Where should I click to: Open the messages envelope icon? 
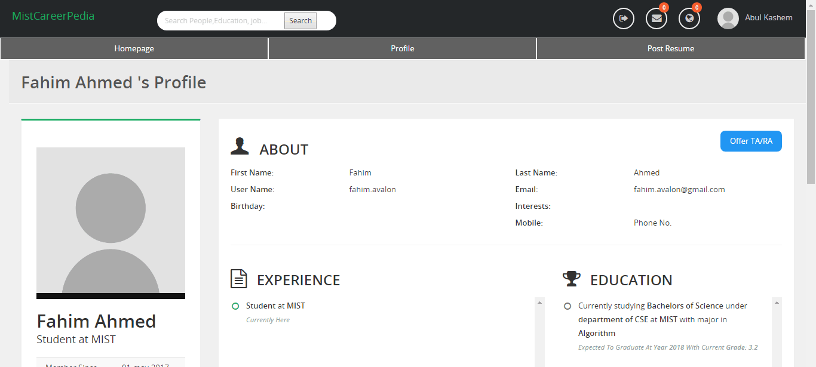(x=656, y=18)
